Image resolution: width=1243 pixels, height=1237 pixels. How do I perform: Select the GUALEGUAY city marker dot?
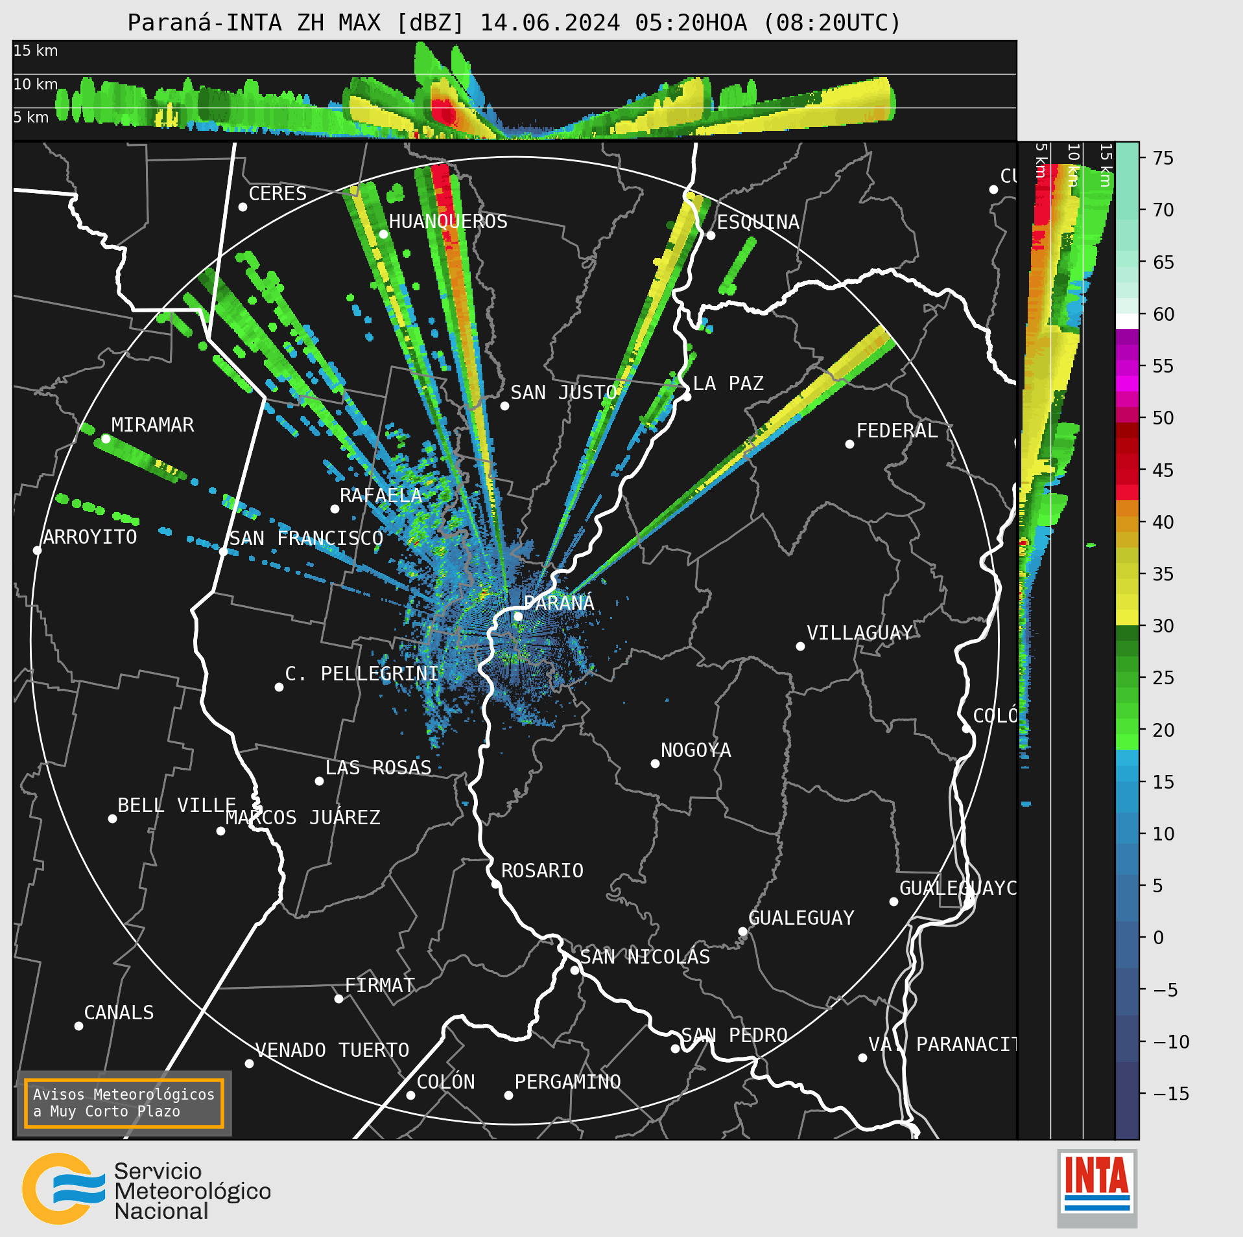tap(742, 931)
